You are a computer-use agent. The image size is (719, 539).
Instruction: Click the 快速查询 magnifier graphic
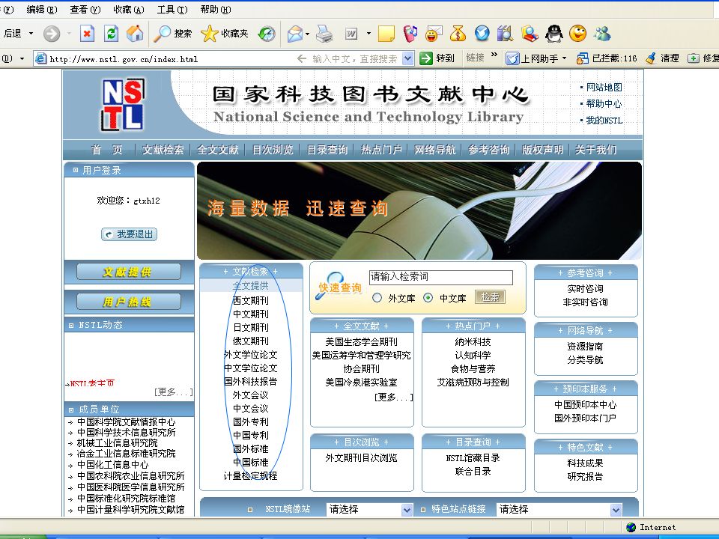pos(339,286)
